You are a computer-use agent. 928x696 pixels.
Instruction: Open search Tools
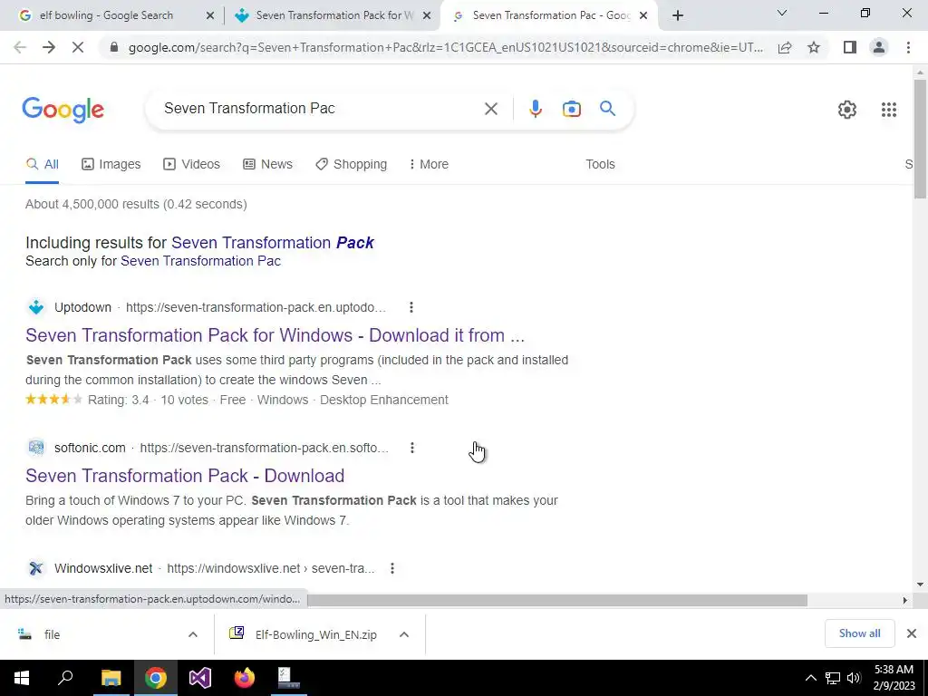click(600, 165)
